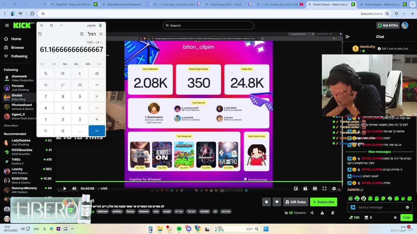The height and width of the screenshot is (234, 417).
Task: Click the backspace key in Calculator
Action: (97, 73)
